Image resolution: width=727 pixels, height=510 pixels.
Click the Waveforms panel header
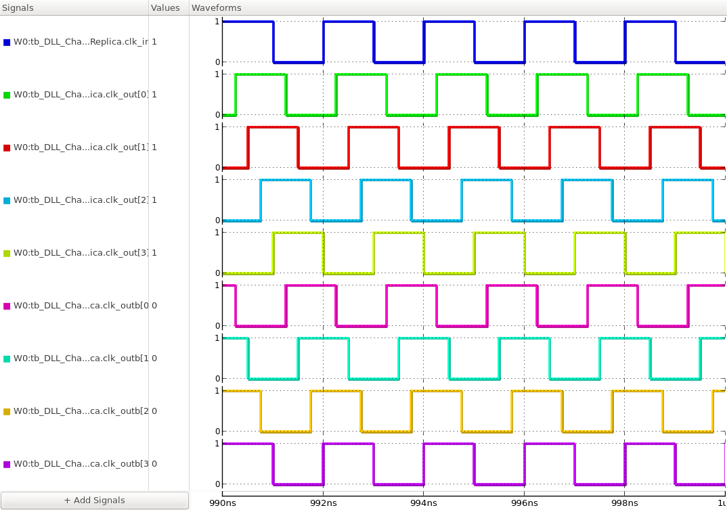tap(217, 7)
